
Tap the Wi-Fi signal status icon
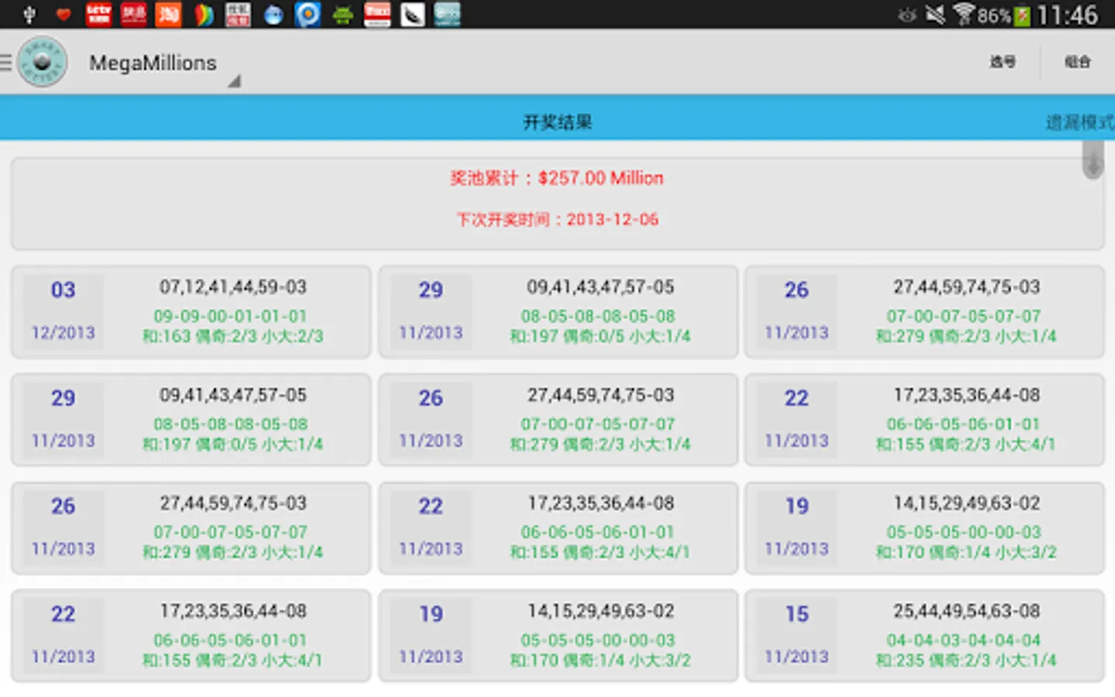pos(964,14)
